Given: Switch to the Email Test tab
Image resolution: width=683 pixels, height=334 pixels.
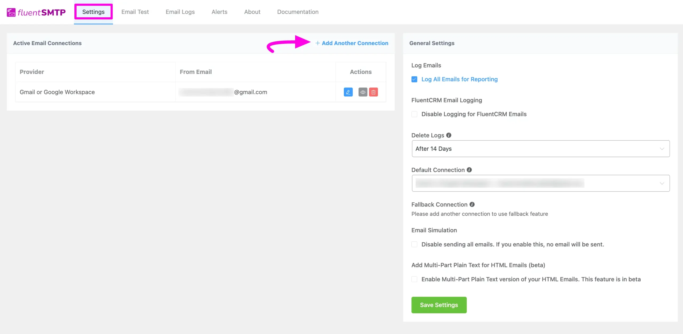Looking at the screenshot, I should click(x=135, y=11).
